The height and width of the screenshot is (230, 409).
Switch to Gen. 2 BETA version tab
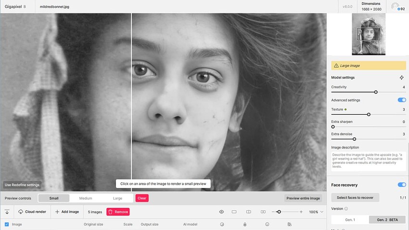point(387,220)
